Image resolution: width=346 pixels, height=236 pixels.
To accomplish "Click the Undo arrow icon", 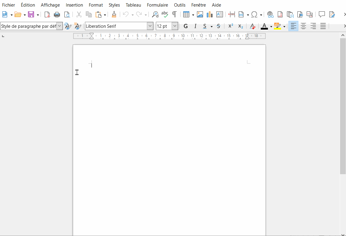I will coord(126,15).
